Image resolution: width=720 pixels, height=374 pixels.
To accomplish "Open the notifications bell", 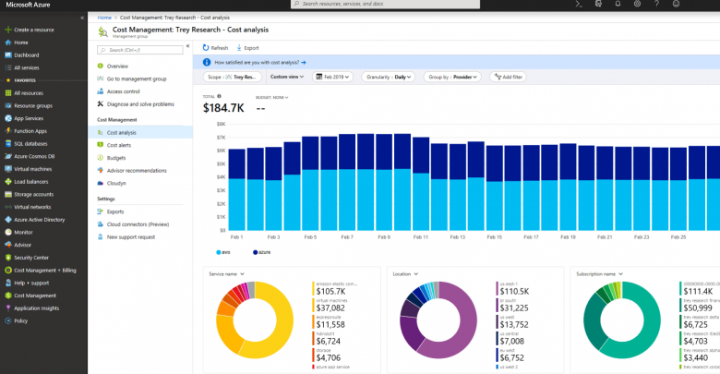I will pyautogui.click(x=618, y=4).
